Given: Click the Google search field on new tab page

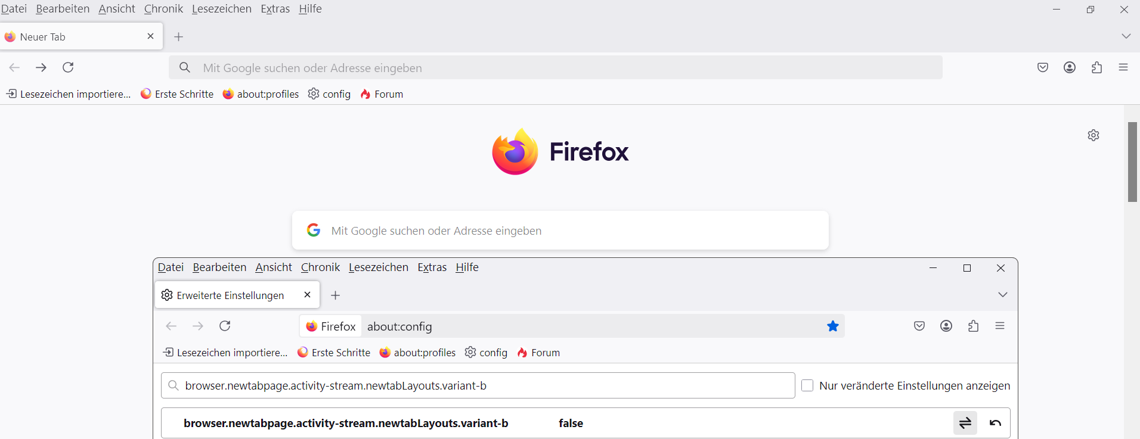Looking at the screenshot, I should (560, 231).
